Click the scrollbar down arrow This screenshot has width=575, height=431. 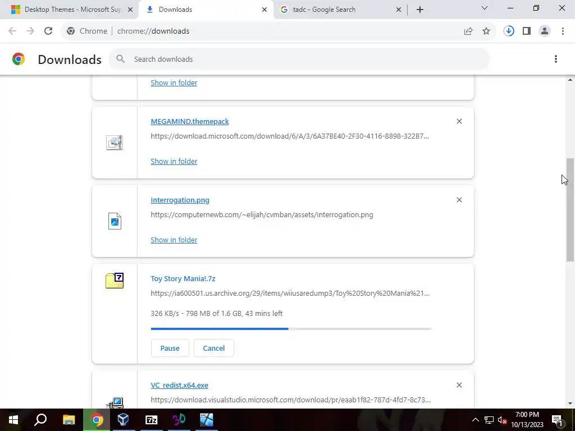point(570,404)
